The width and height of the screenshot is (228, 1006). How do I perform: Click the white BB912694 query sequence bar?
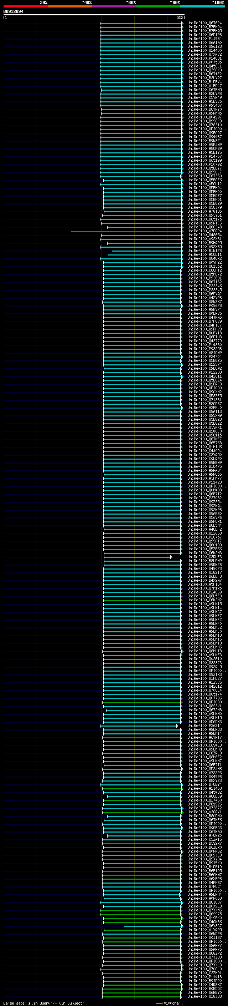click(x=94, y=14)
